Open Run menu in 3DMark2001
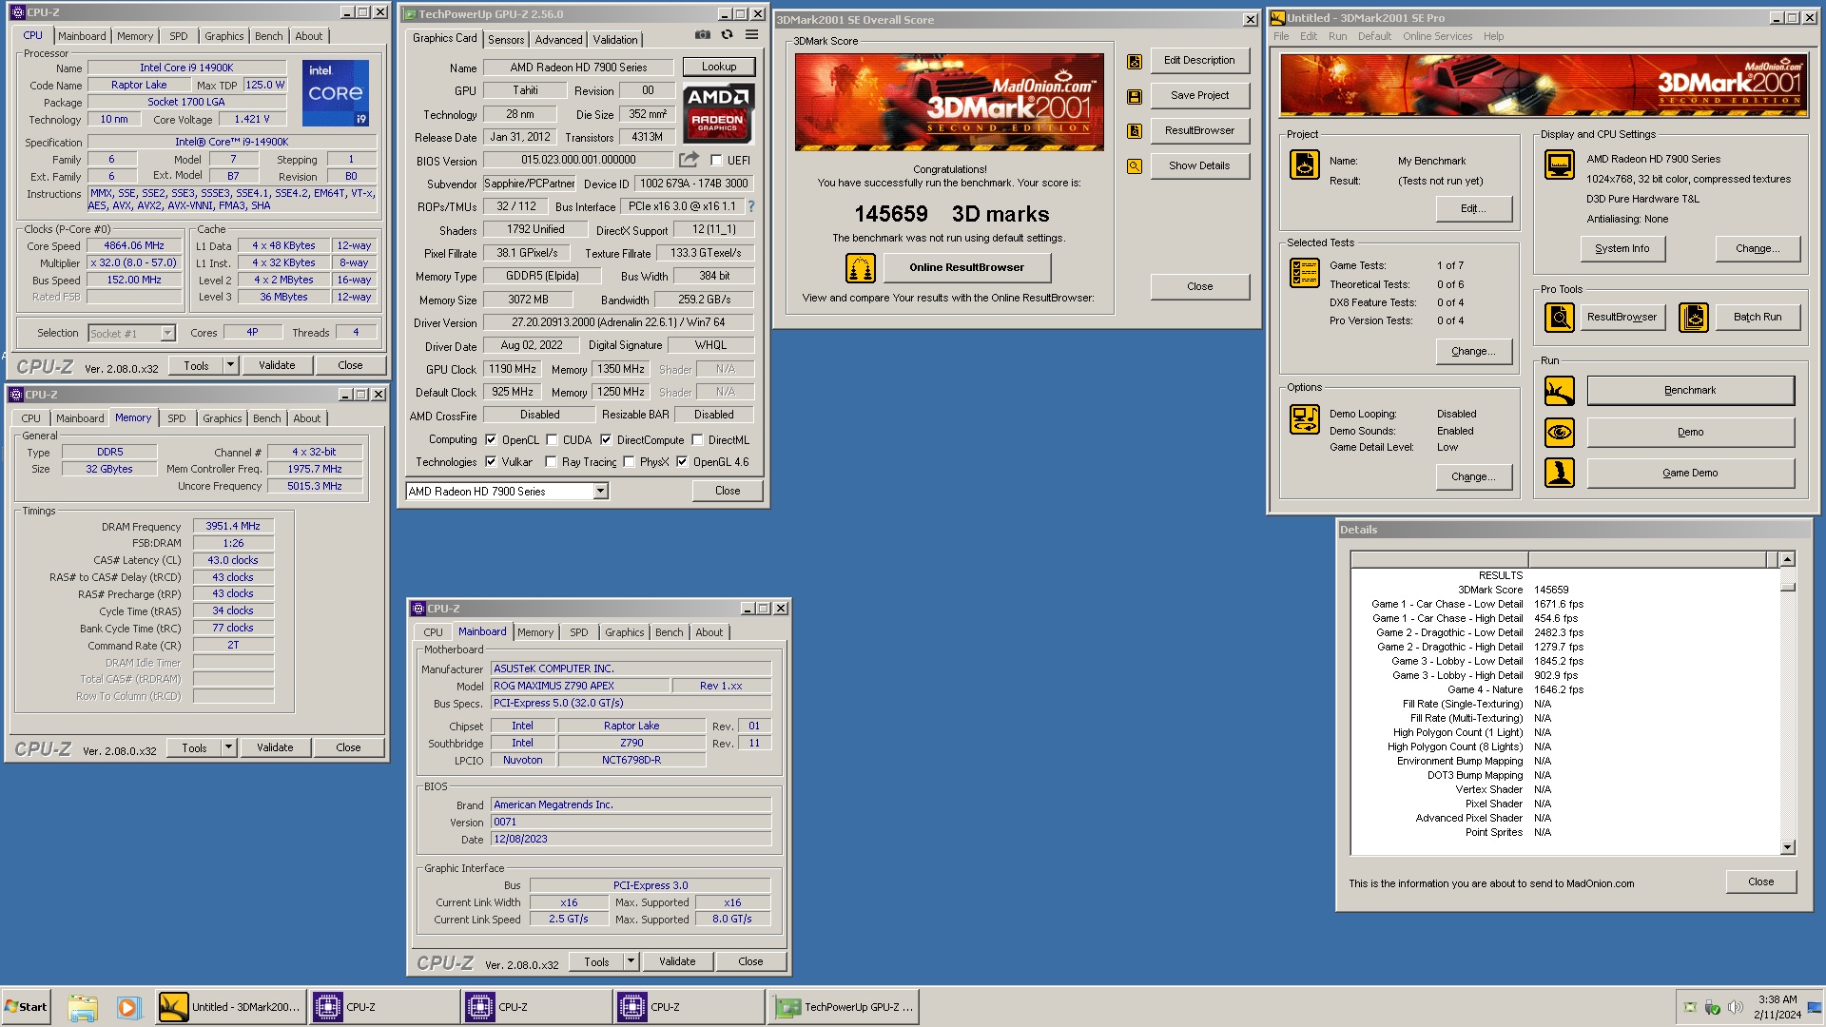 [x=1337, y=37]
